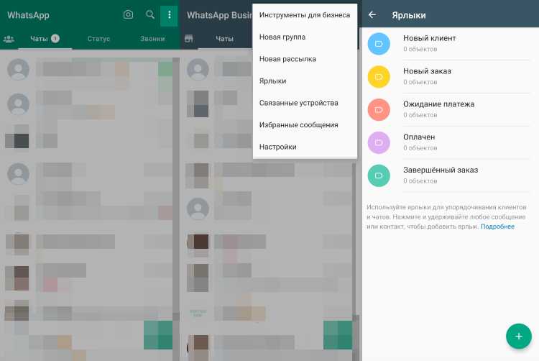Follow the Подробнее link
Image resolution: width=539 pixels, height=361 pixels.
pyautogui.click(x=497, y=227)
